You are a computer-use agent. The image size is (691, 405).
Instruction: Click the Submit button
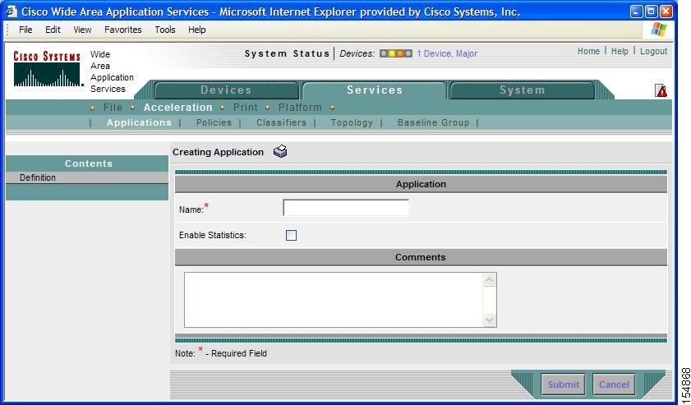tap(563, 384)
